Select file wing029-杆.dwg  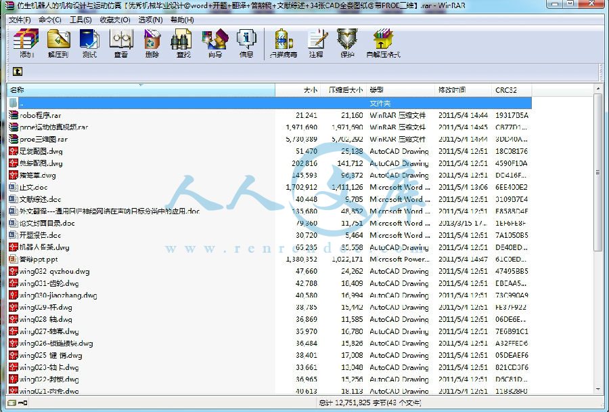46,308
